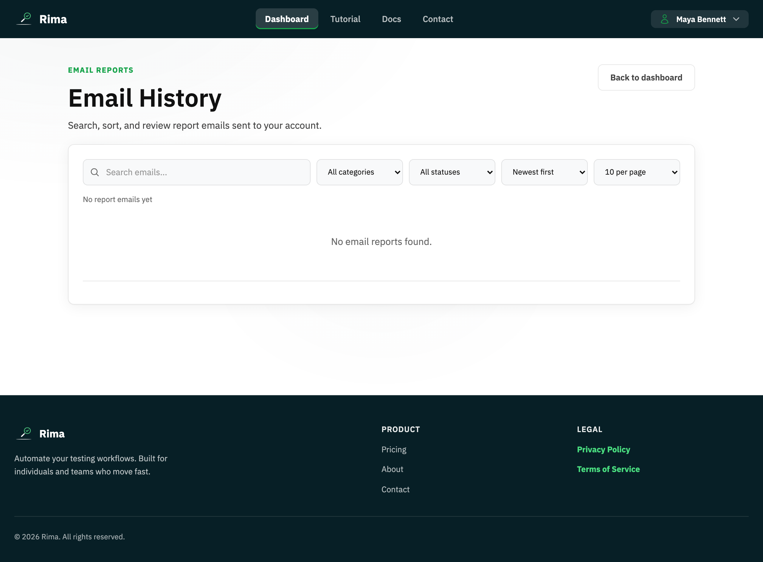The width and height of the screenshot is (763, 562).
Task: Open the Privacy Policy link
Action: pos(603,449)
